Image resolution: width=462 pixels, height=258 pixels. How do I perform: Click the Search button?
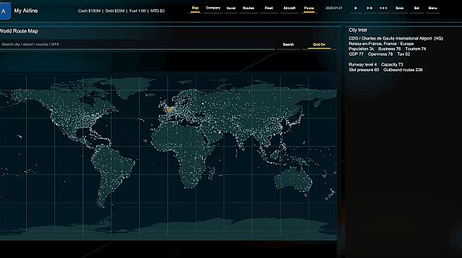tap(288, 44)
